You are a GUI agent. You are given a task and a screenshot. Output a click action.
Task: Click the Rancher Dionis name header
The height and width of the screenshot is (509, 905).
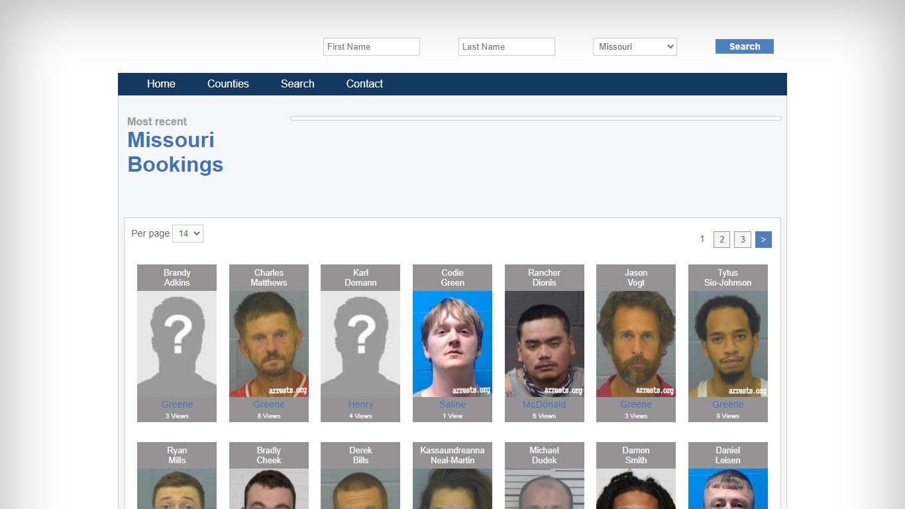click(545, 278)
